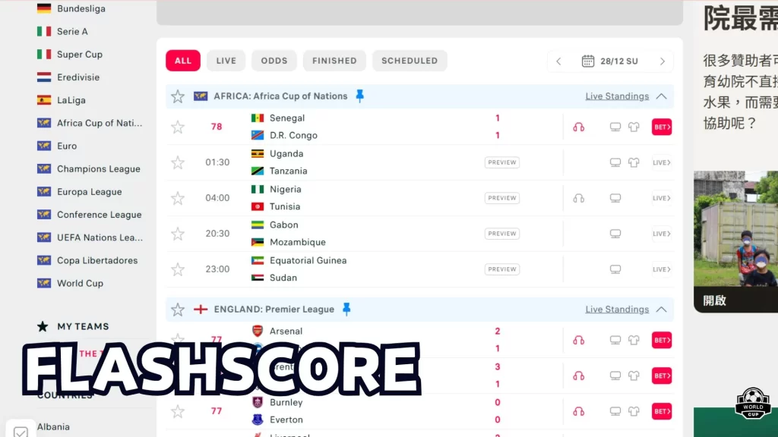Collapse Africa Cup of Nations section
778x437 pixels.
661,96
